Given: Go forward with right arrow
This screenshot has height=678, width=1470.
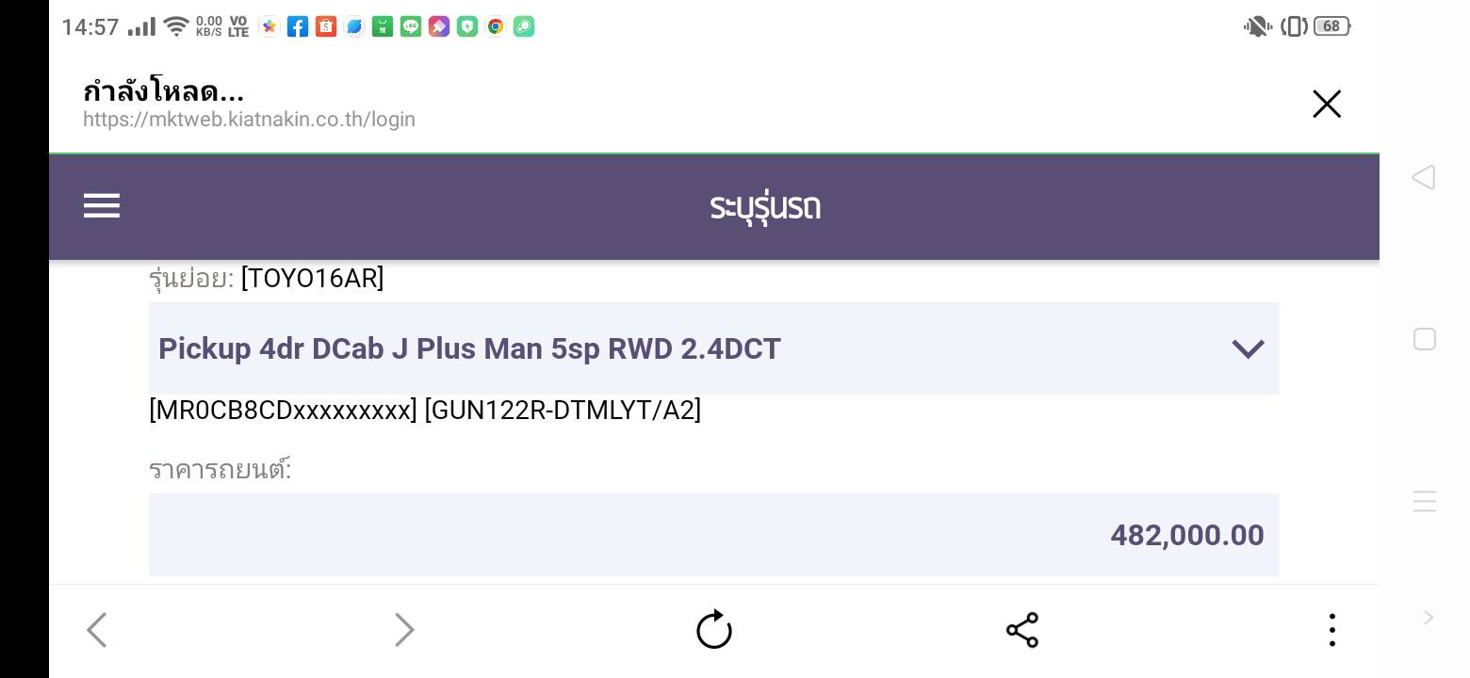Looking at the screenshot, I should (404, 629).
